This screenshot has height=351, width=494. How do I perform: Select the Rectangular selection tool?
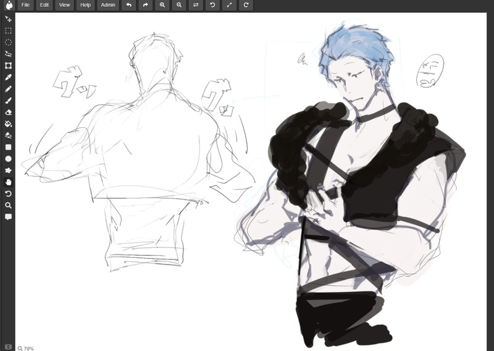click(9, 31)
